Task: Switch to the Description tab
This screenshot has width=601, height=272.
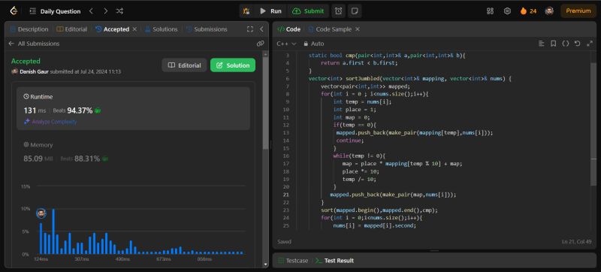Action: pyautogui.click(x=29, y=29)
